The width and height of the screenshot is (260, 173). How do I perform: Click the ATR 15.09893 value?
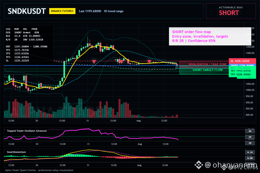point(31,36)
